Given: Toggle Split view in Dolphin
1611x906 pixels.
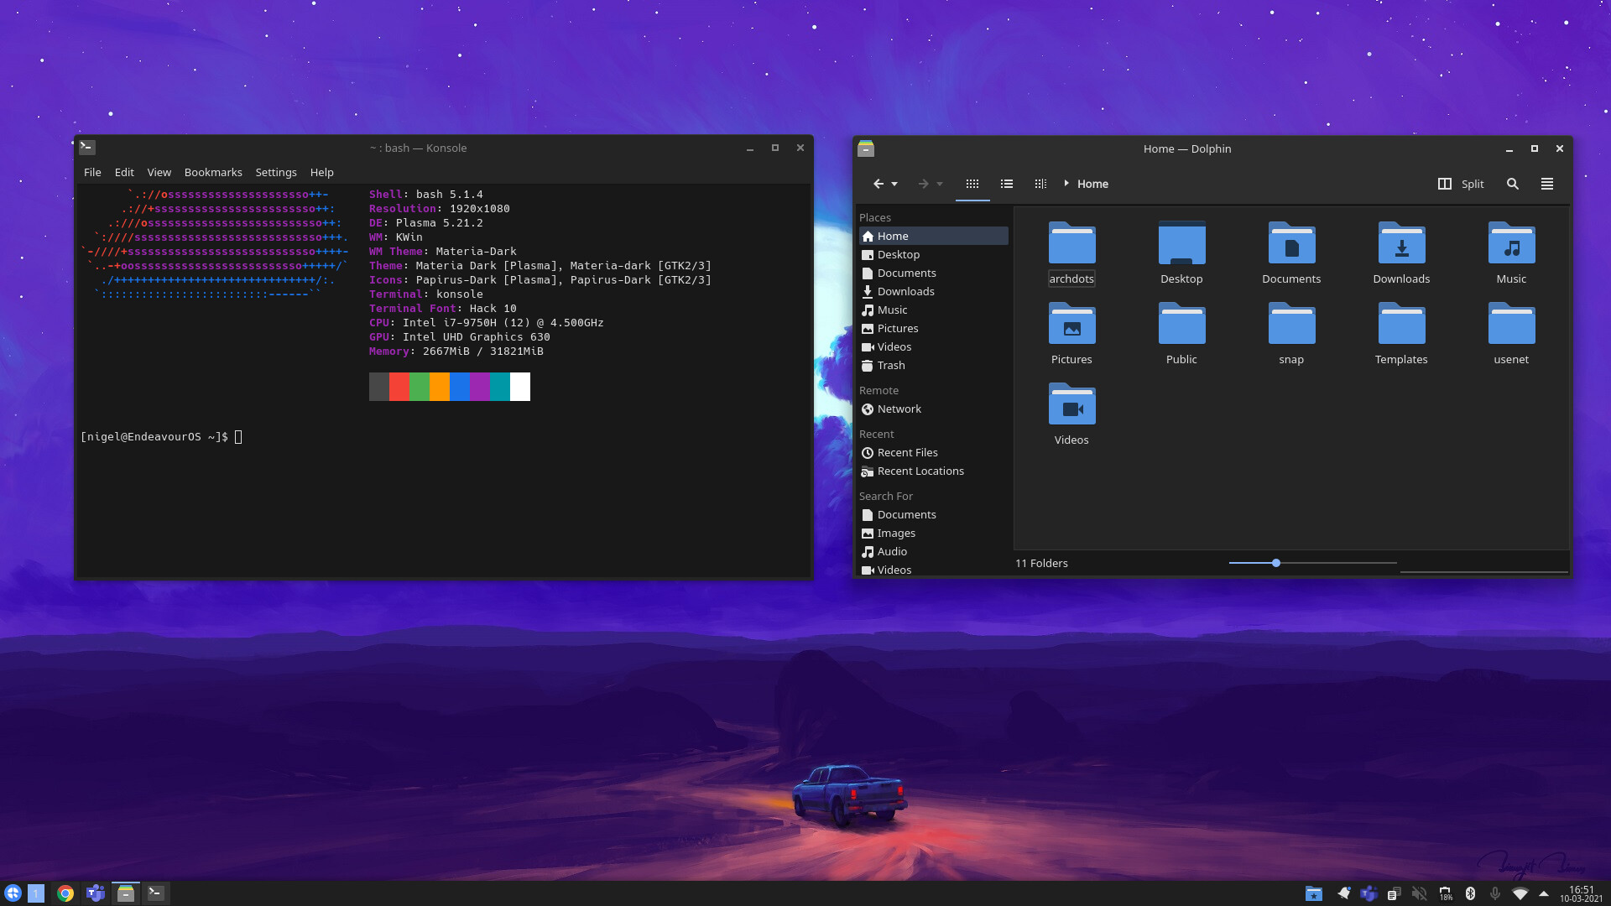Looking at the screenshot, I should 1461,184.
